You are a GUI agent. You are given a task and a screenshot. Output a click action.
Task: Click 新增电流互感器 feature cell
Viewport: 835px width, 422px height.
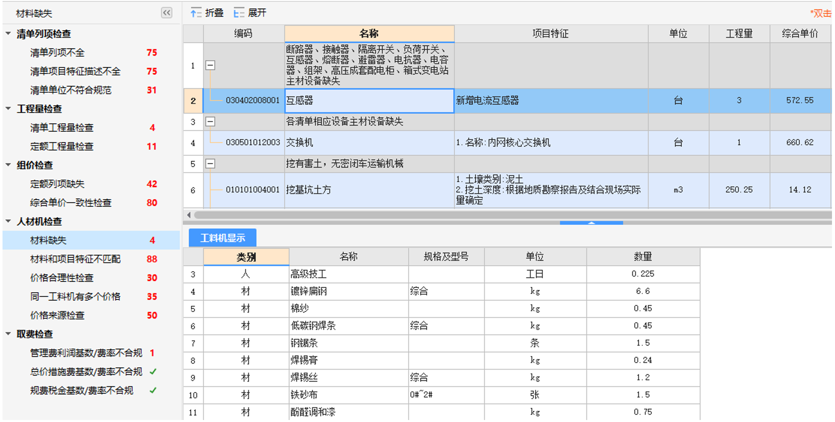point(551,101)
